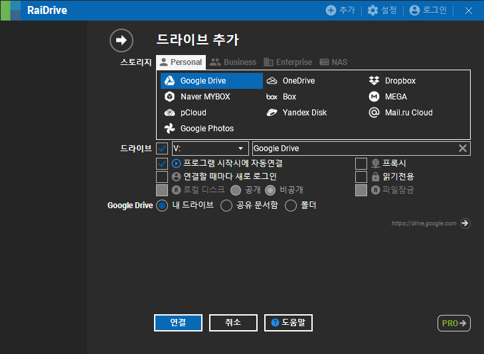Select 비공개 radio button
Image resolution: width=484 pixels, height=354 pixels.
pyautogui.click(x=270, y=190)
